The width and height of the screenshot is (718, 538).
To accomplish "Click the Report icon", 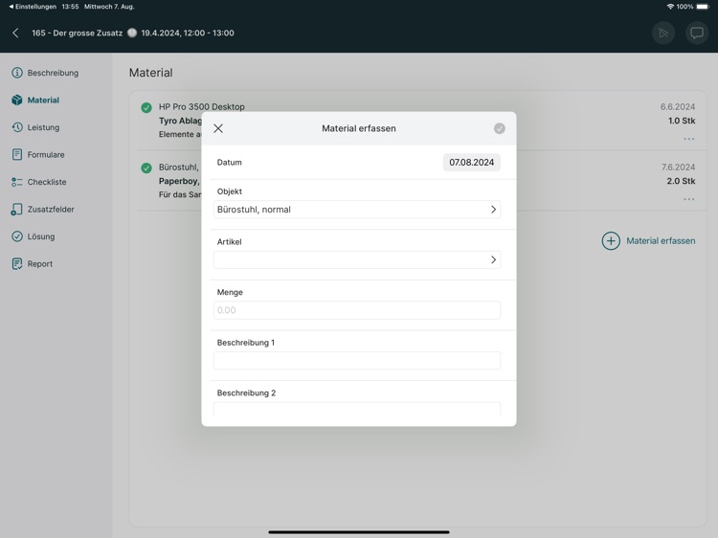I will pyautogui.click(x=17, y=263).
